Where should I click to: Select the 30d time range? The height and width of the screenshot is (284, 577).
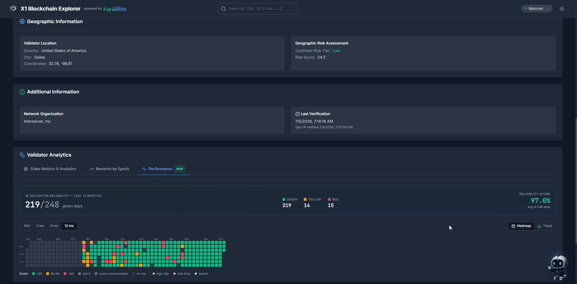27,226
